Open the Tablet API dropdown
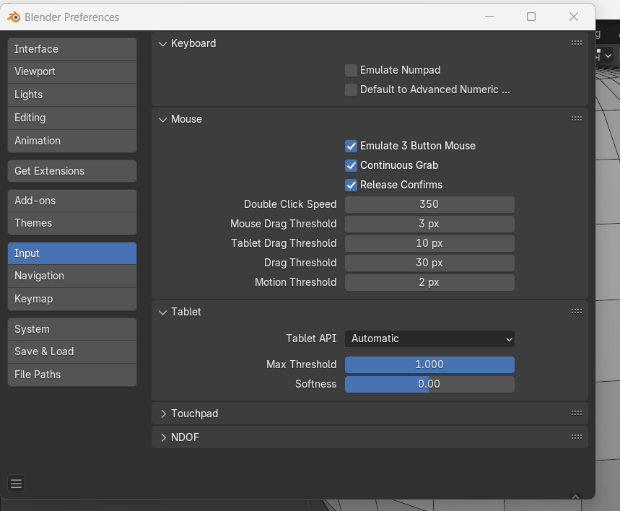 [429, 339]
